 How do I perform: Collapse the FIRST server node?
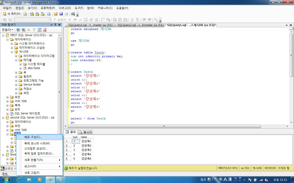(x=3, y=35)
